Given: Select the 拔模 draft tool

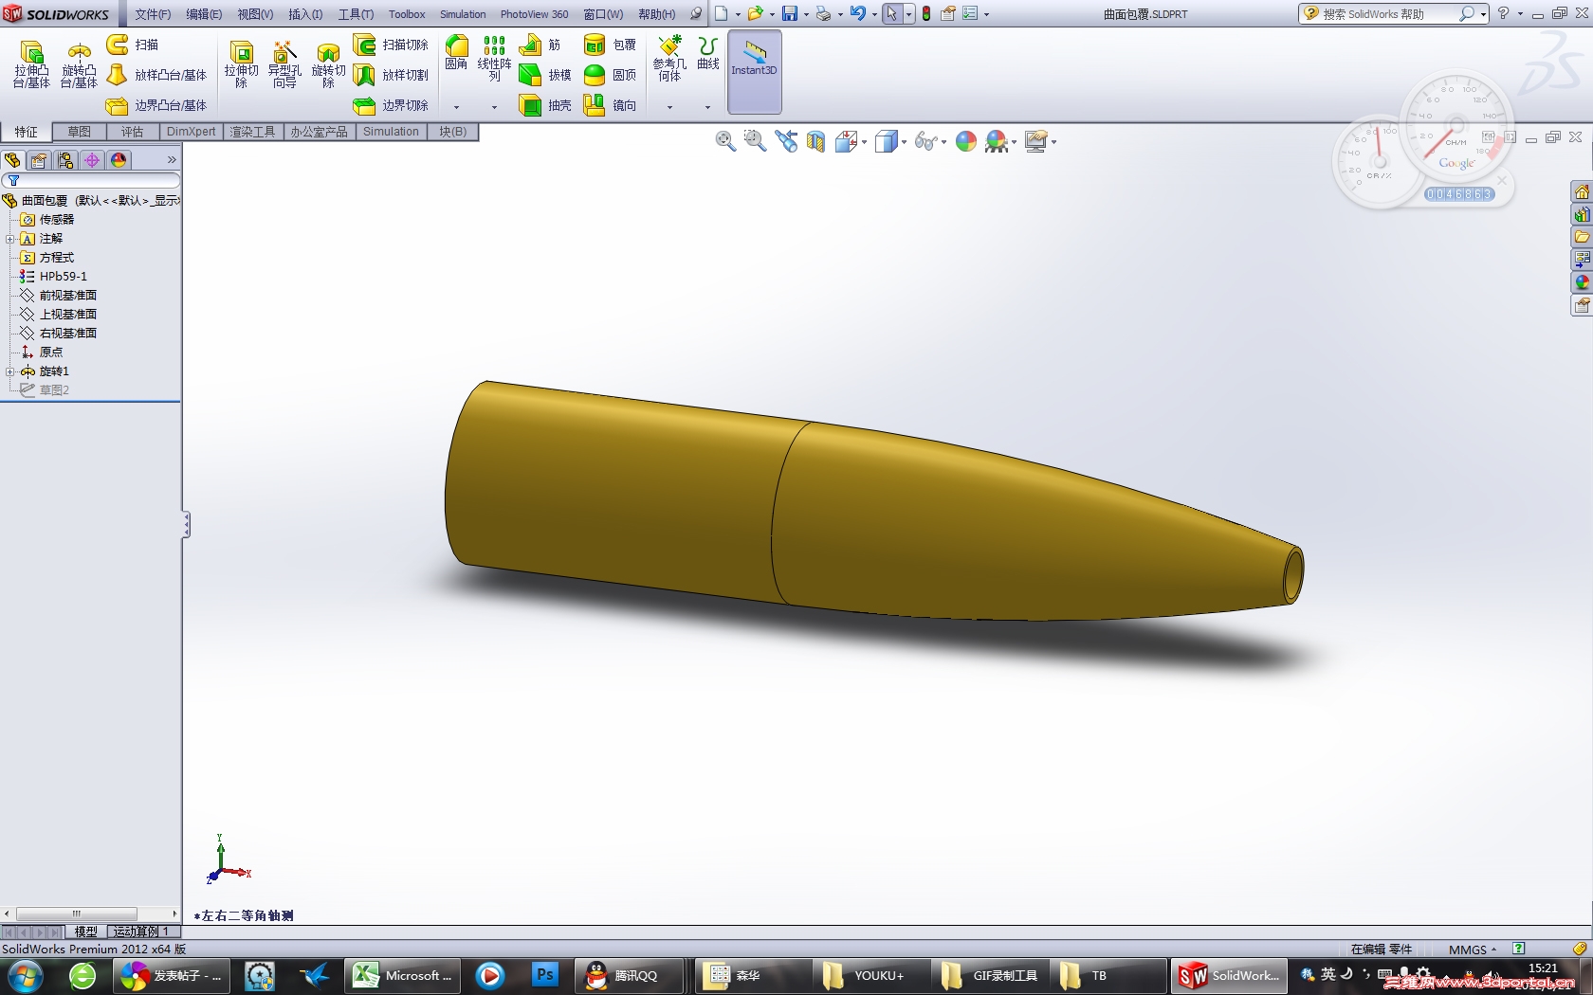Looking at the screenshot, I should [x=545, y=75].
